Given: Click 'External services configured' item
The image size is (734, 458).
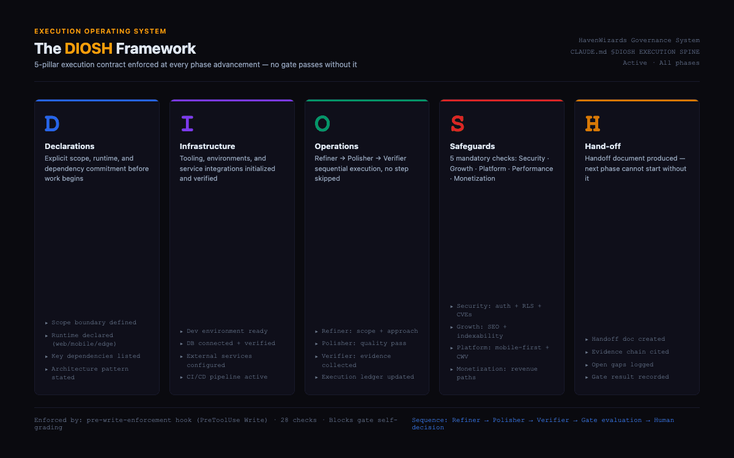Looking at the screenshot, I should [216, 360].
